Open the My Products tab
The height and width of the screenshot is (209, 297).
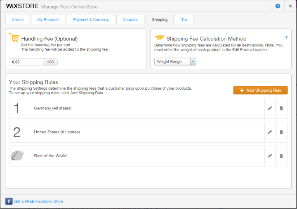48,20
